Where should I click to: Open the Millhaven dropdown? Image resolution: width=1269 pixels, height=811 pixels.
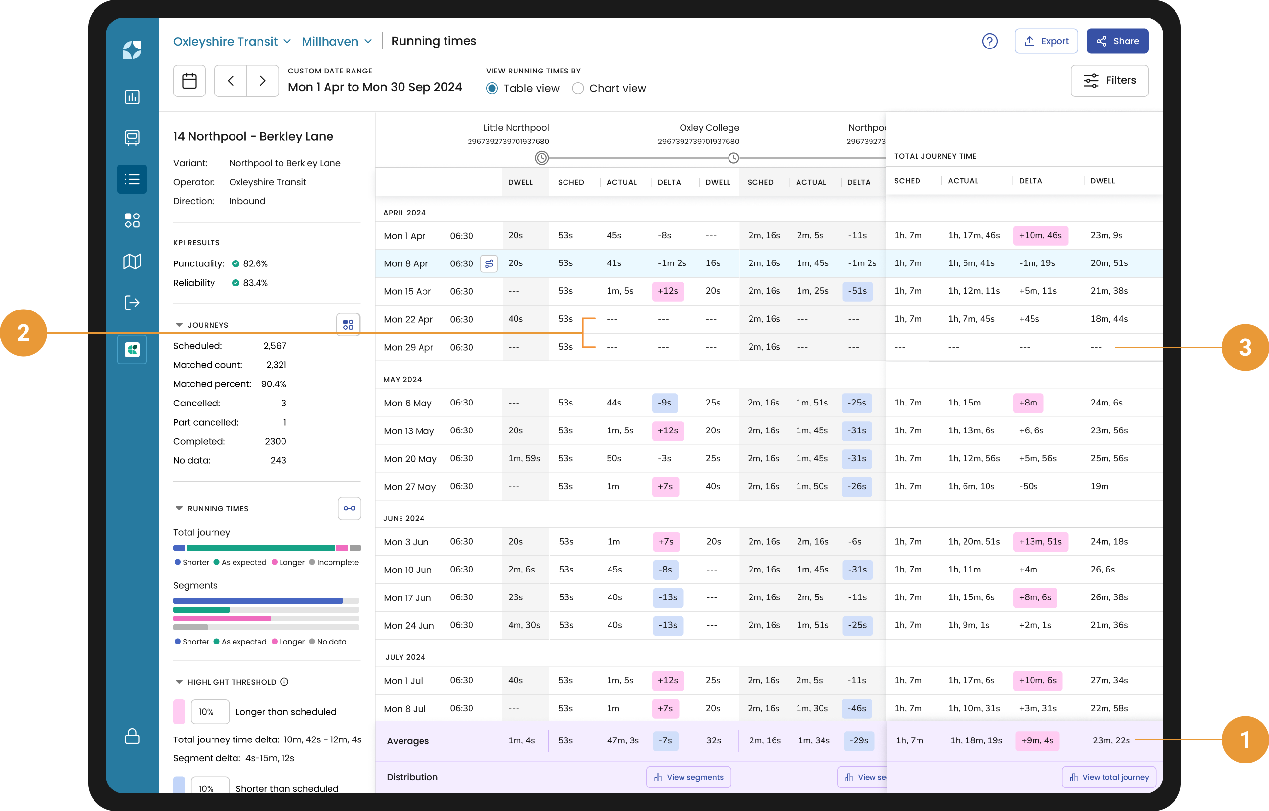tap(337, 41)
